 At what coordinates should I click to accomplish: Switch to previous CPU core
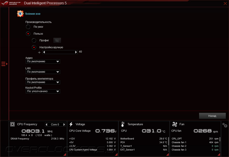[46, 125]
